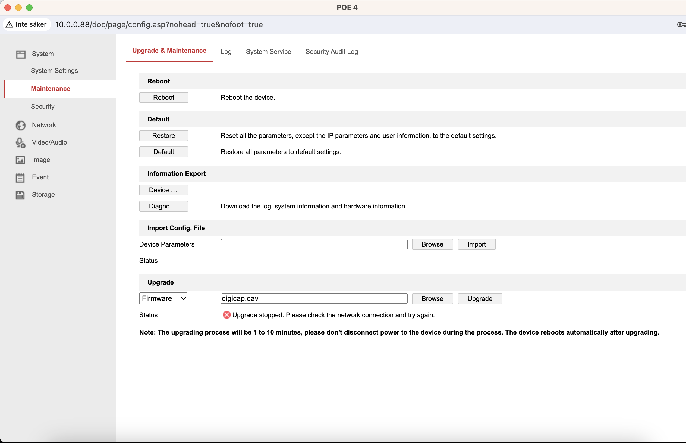Click the Storage sidebar icon
686x443 pixels.
tap(21, 195)
